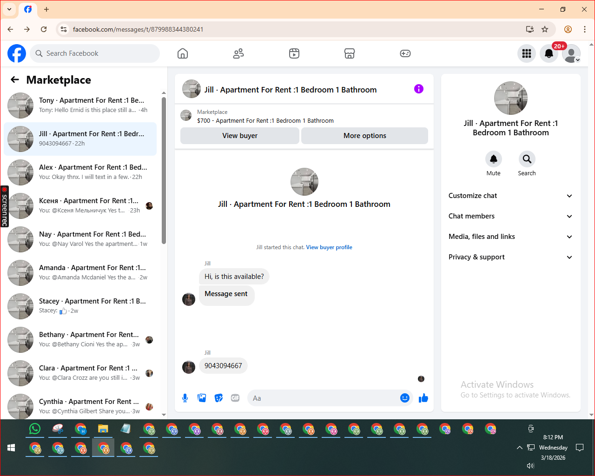Click the back arrow beside Marketplace

15,79
